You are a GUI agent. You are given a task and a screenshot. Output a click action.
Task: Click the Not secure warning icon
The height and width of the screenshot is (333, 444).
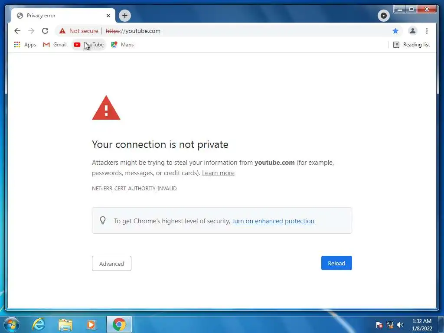62,31
